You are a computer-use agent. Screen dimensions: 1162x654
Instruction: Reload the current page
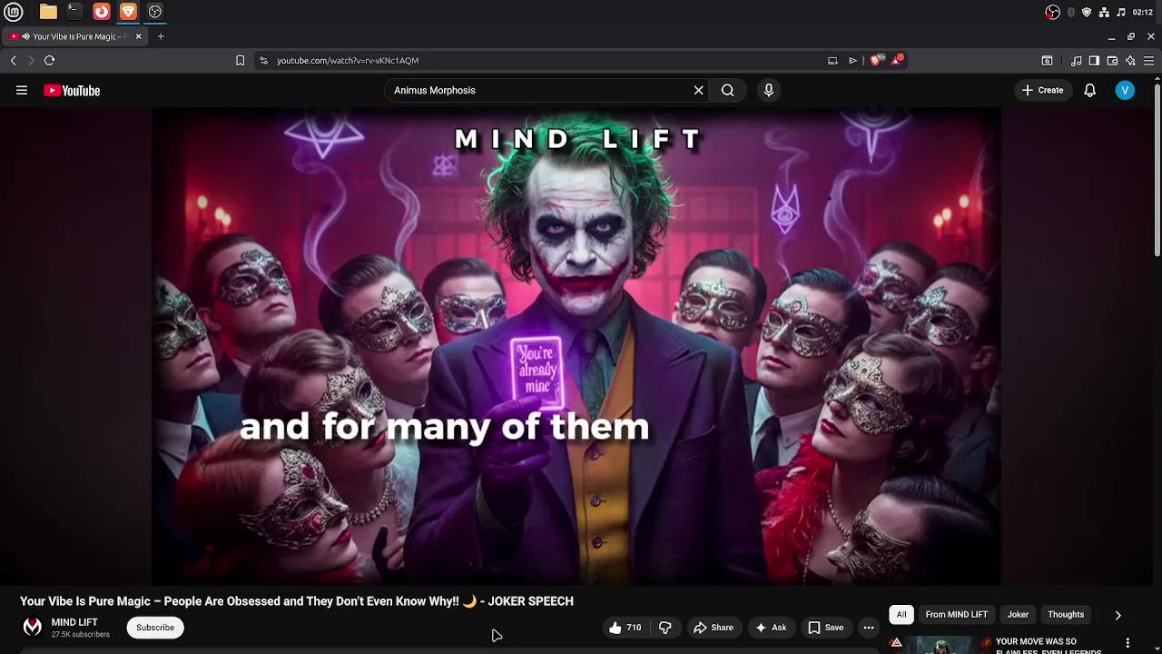click(49, 60)
